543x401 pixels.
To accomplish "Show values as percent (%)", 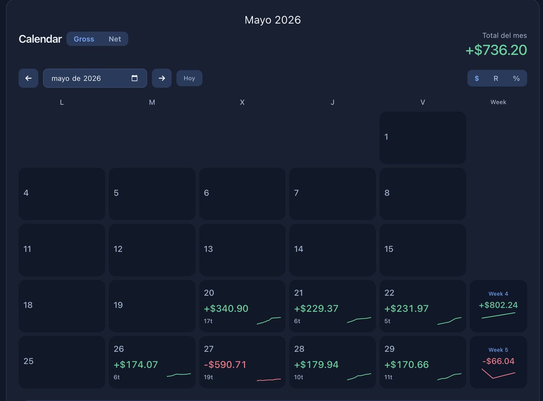I will (x=516, y=78).
